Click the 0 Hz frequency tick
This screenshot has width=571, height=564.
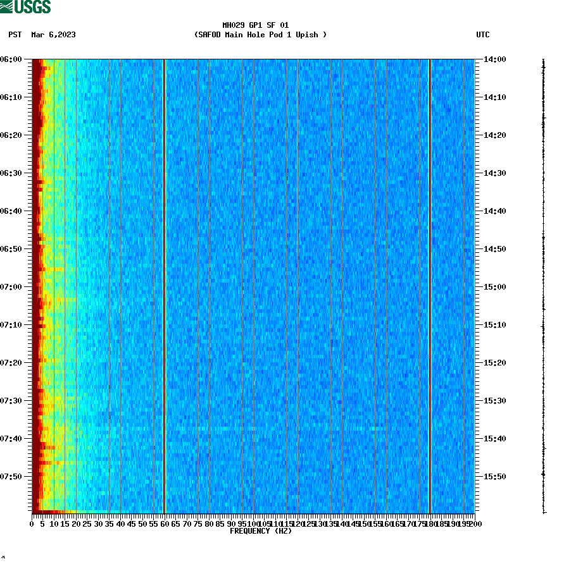30,524
